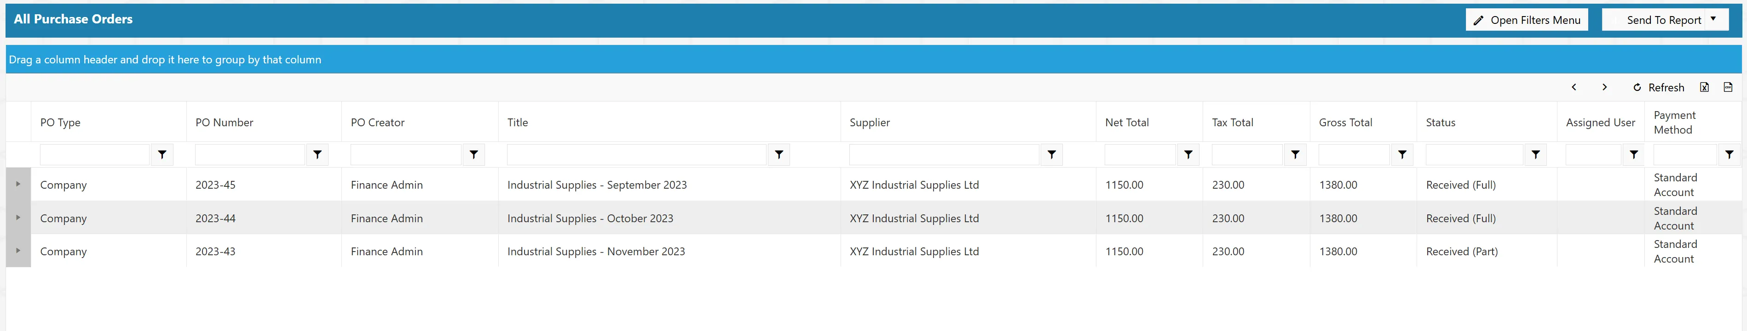Go to the previous page arrow

tap(1574, 87)
